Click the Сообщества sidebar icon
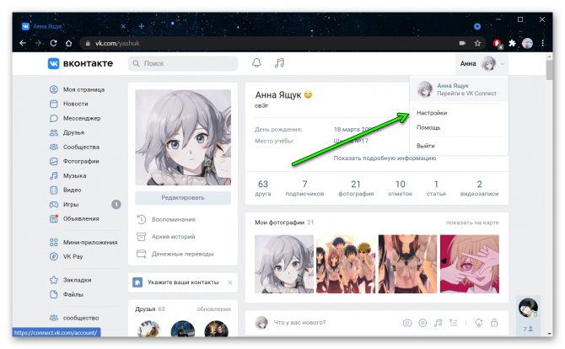Image resolution: width=565 pixels, height=349 pixels. tap(54, 147)
